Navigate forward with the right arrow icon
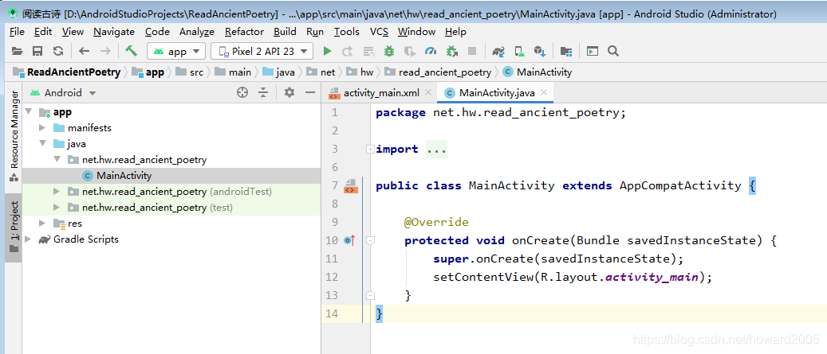Viewport: 827px width, 354px height. tap(105, 51)
